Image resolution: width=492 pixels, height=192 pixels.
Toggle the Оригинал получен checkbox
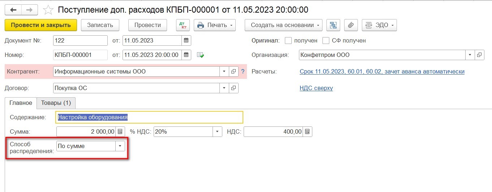click(x=288, y=40)
